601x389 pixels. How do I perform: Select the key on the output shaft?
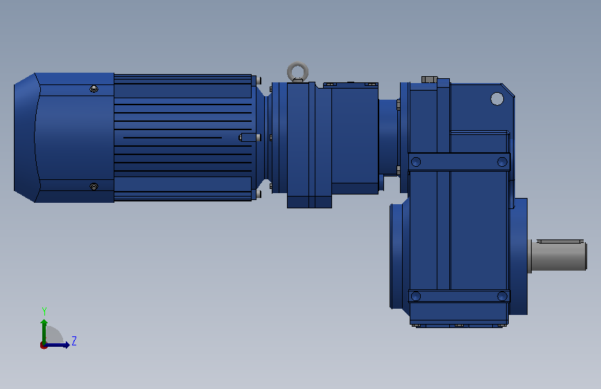point(560,241)
